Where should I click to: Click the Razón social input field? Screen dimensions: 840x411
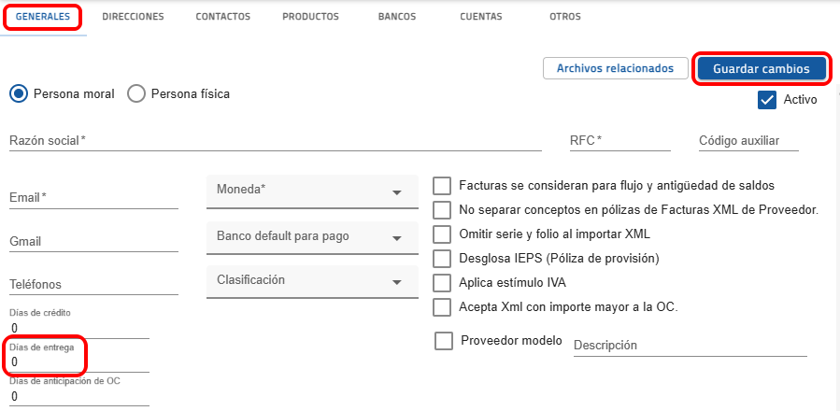point(276,141)
